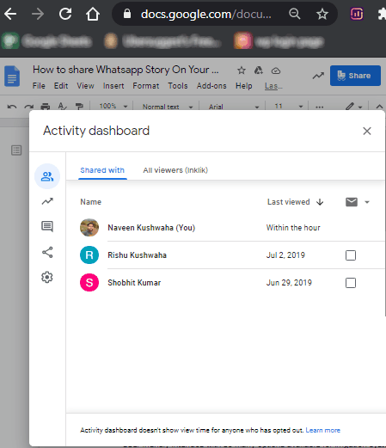Open the Arial font dropdown
The width and height of the screenshot is (386, 448).
[234, 107]
